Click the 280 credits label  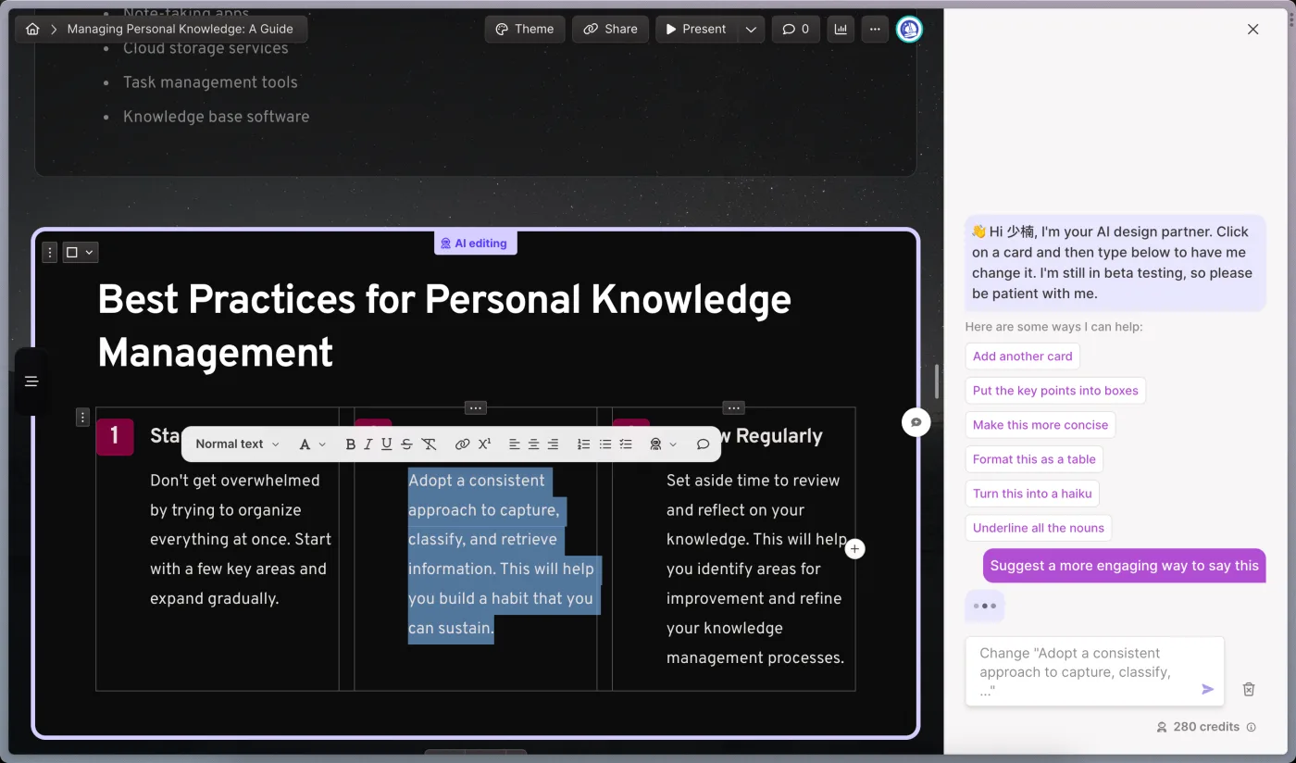pos(1206,727)
